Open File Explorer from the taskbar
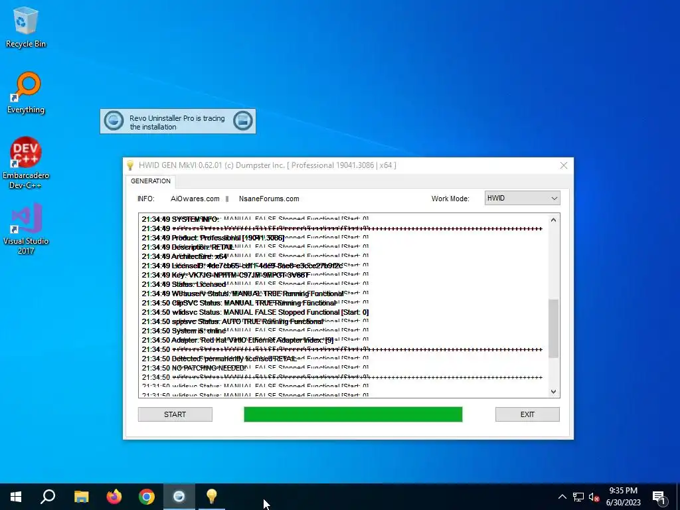680x510 pixels. click(81, 497)
